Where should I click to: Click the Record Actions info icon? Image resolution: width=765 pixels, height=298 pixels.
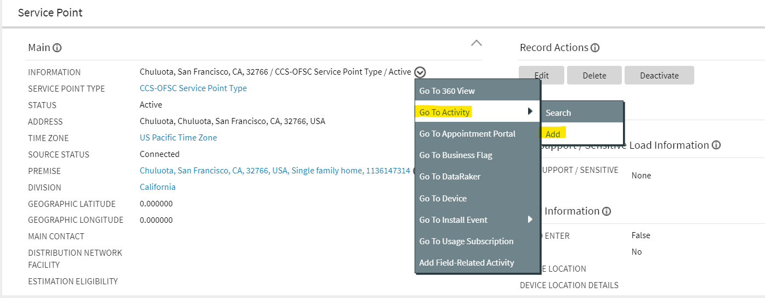coord(595,48)
